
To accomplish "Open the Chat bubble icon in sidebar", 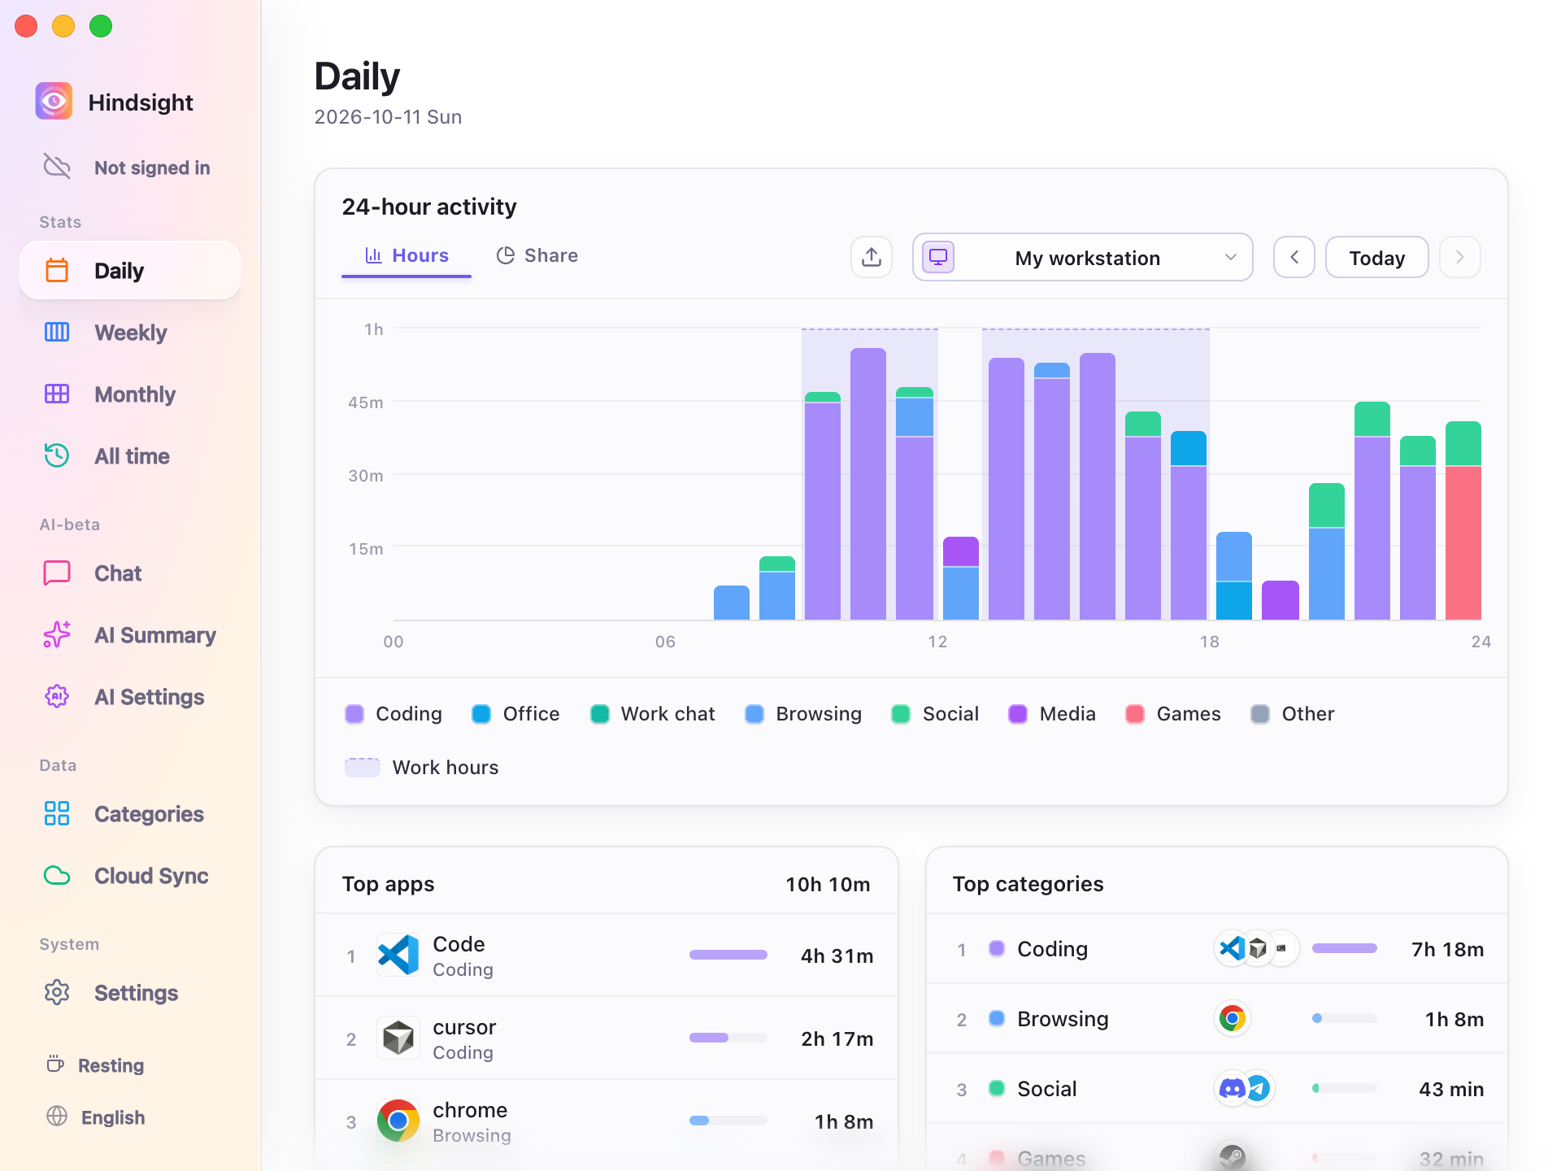I will point(57,572).
